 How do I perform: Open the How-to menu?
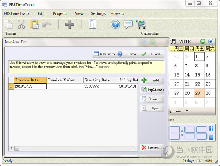pos(117,13)
